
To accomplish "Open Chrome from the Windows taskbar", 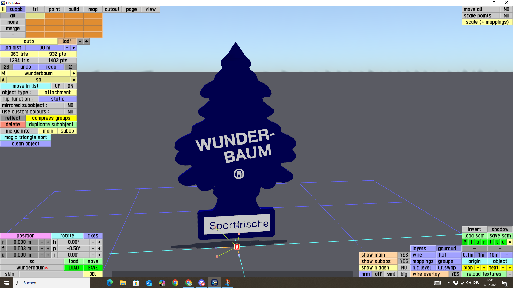I will (175, 283).
